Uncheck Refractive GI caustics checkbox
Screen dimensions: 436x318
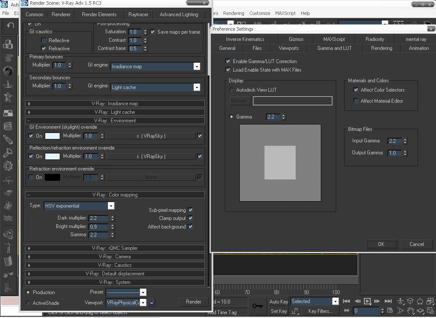[44, 48]
